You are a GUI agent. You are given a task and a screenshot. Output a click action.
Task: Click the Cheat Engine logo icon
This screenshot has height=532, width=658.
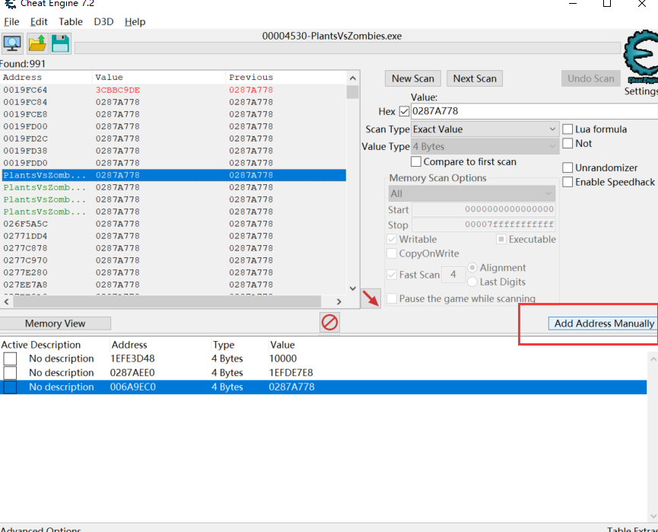coord(641,56)
